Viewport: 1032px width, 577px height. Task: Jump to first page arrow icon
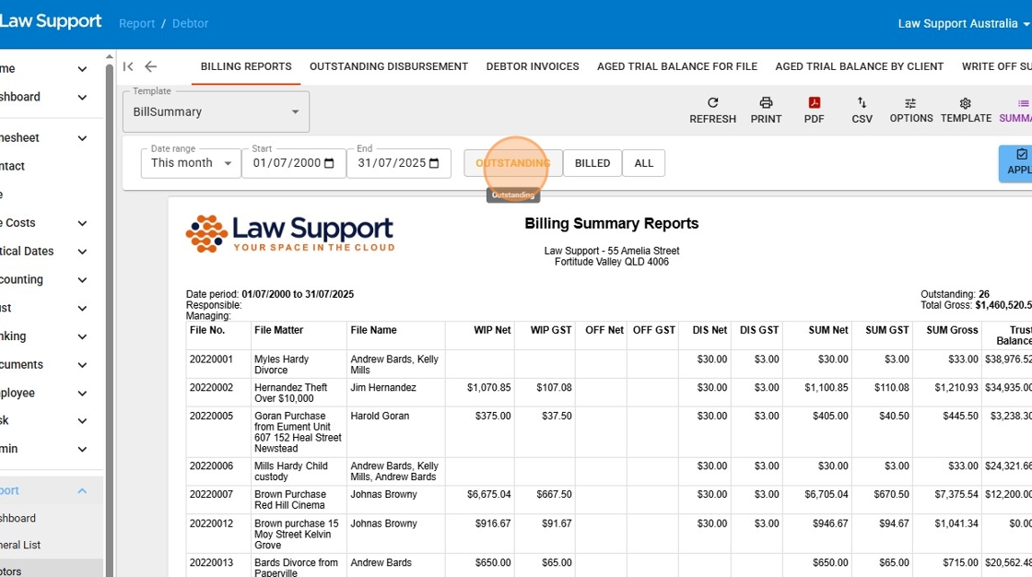128,66
